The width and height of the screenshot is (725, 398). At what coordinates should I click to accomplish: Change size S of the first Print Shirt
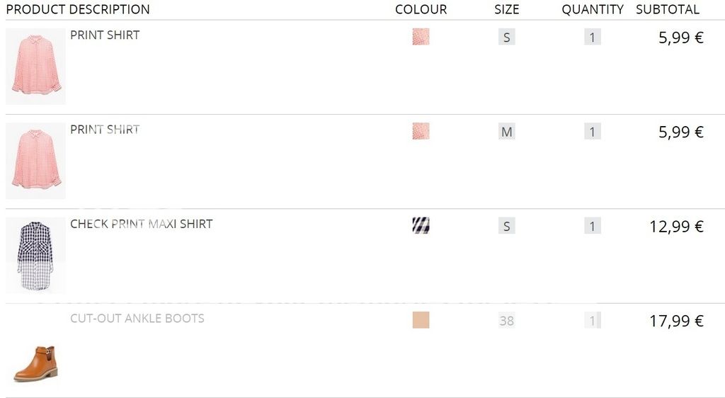point(507,37)
